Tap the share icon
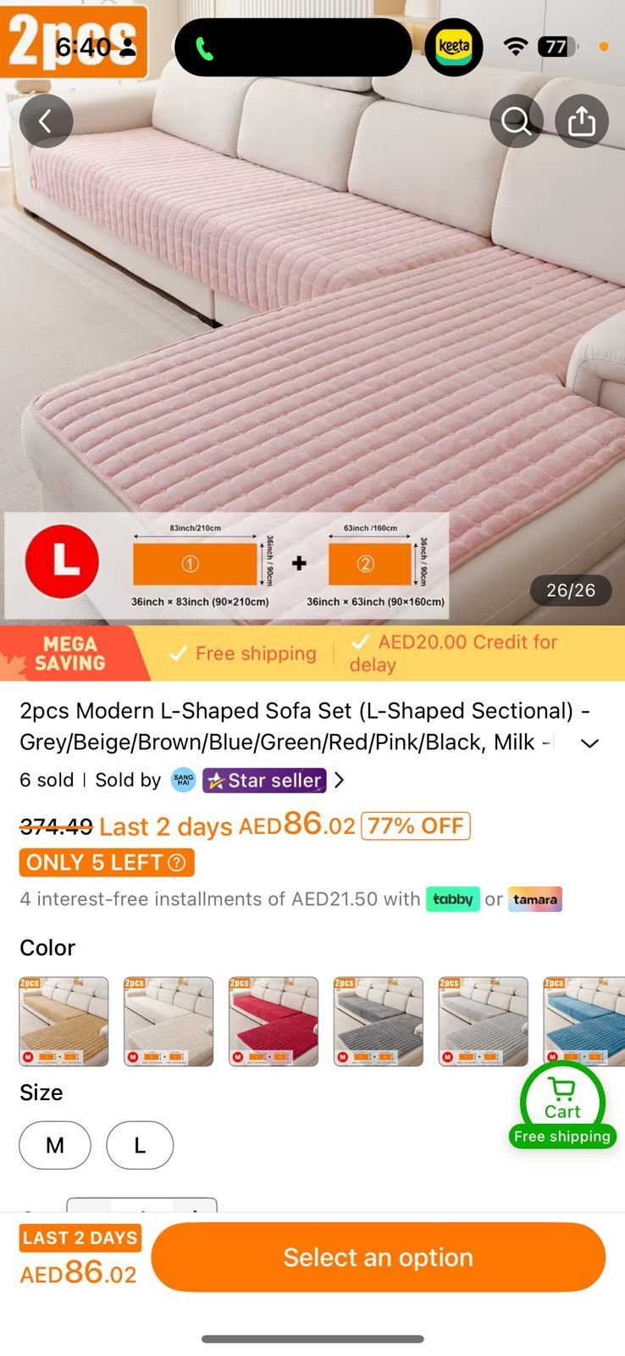625x1356 pixels. point(582,121)
